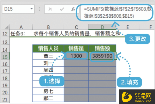Select column E header
This screenshot has height=104, width=155.
128,27
